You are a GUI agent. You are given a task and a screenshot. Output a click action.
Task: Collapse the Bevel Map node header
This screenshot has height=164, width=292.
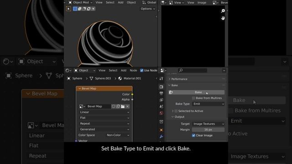(80, 89)
